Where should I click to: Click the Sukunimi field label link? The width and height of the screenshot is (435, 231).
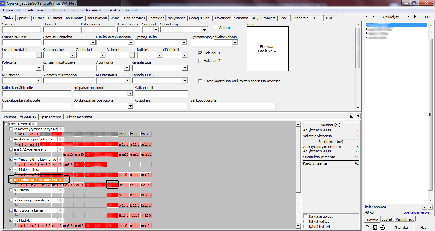[x=9, y=24]
